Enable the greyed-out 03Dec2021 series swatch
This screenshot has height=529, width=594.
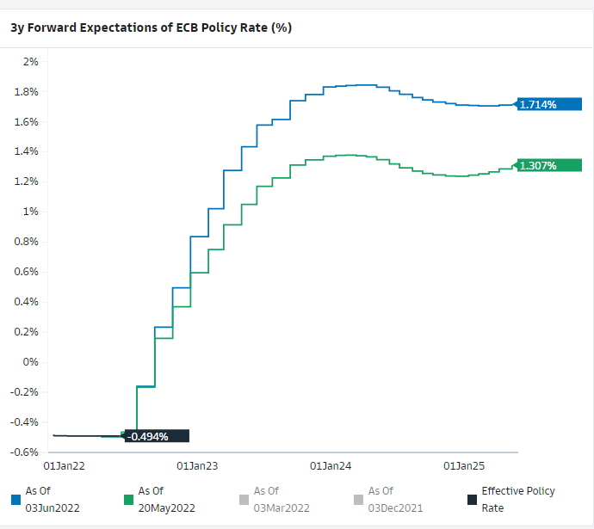(x=359, y=500)
